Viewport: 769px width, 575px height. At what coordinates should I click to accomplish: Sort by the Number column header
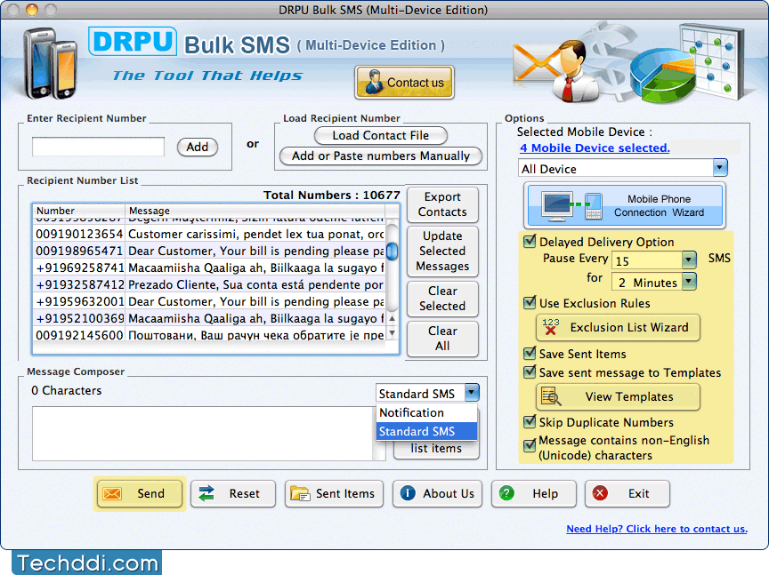(79, 211)
